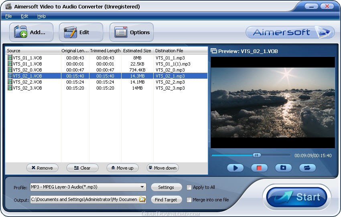Viewport: 341px width, 217px height.
Task: Enable Apply to All checkbox
Action: [x=189, y=187]
